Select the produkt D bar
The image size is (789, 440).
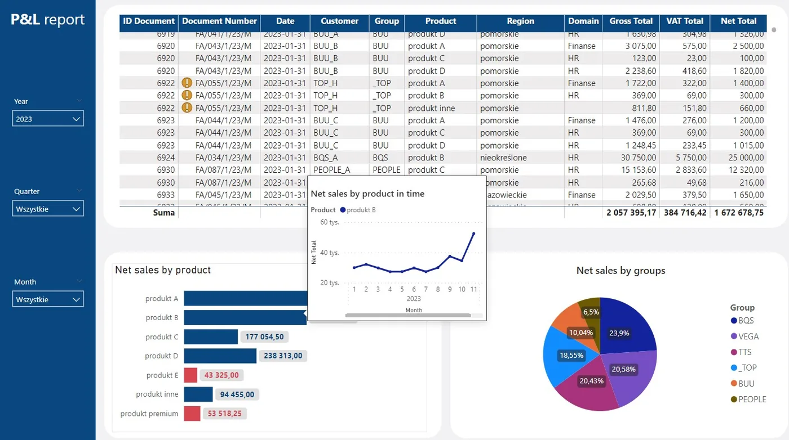(x=220, y=356)
